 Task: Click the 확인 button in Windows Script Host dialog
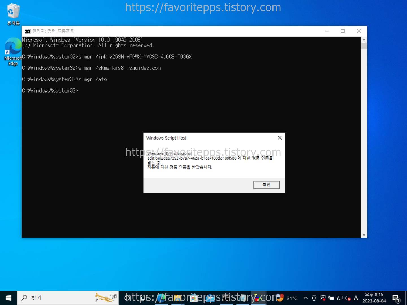[x=266, y=185]
